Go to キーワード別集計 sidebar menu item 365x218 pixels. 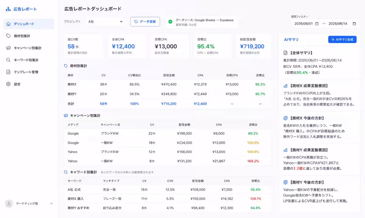pos(29,60)
